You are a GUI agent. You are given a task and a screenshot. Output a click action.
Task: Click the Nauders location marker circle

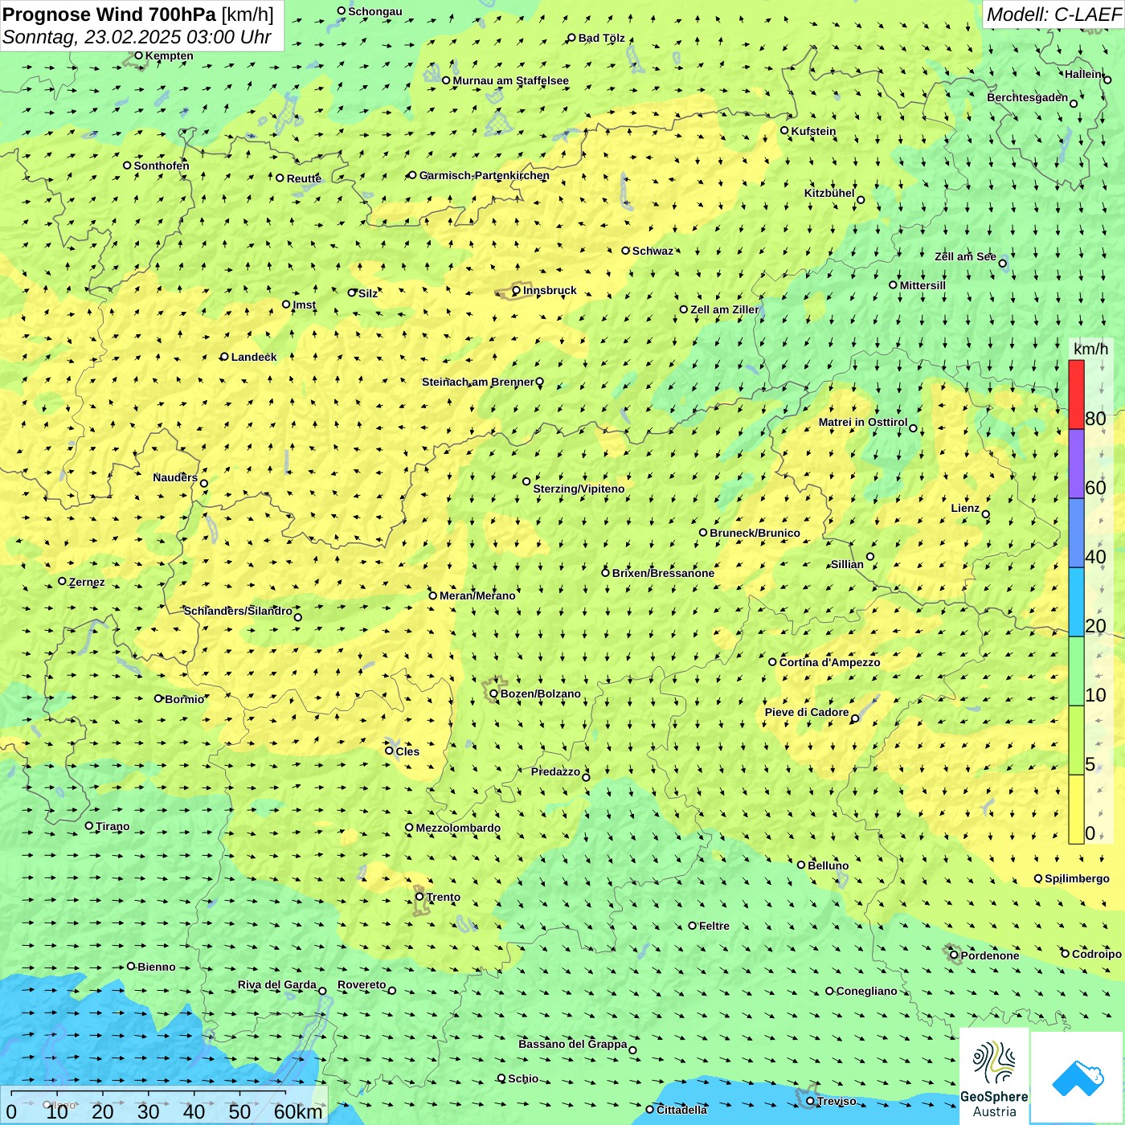click(x=204, y=484)
